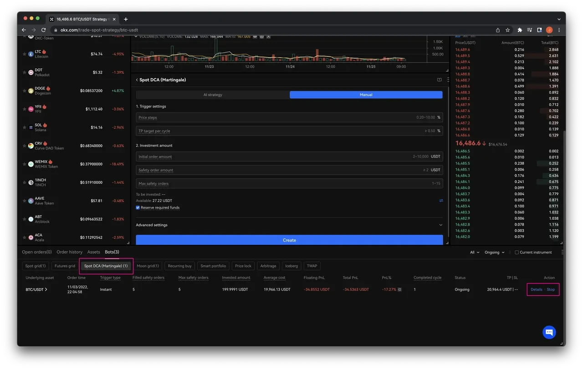Click the Max safety orders field
The image size is (583, 369).
[x=289, y=184]
